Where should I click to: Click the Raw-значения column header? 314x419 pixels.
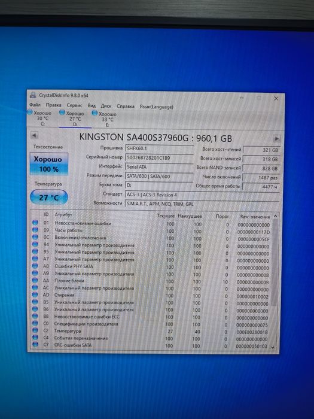pos(255,217)
